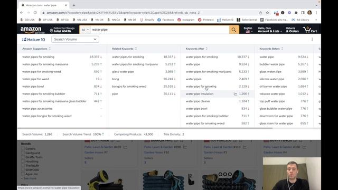Open the shopping Cart icon
Screen dimensions: 338x190
pyautogui.click(x=310, y=30)
